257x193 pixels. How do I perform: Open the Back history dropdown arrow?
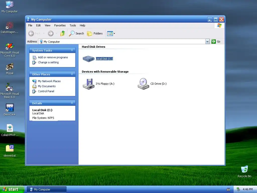[x=44, y=33]
